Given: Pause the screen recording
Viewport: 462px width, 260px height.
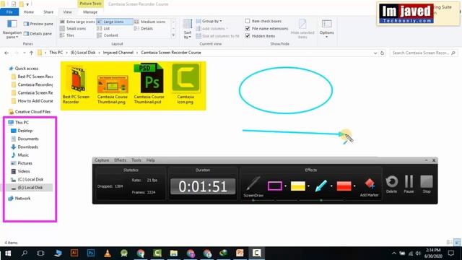Looking at the screenshot, I should [x=409, y=184].
